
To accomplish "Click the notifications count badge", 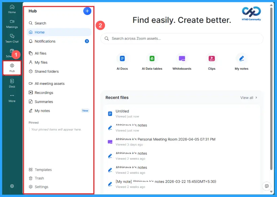I will pyautogui.click(x=87, y=41).
